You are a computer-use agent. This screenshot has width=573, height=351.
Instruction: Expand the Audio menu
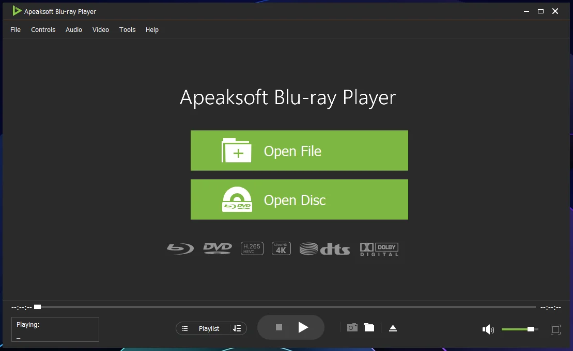tap(74, 29)
